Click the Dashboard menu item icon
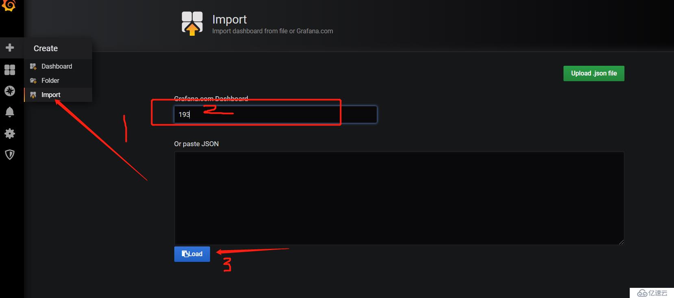 33,66
